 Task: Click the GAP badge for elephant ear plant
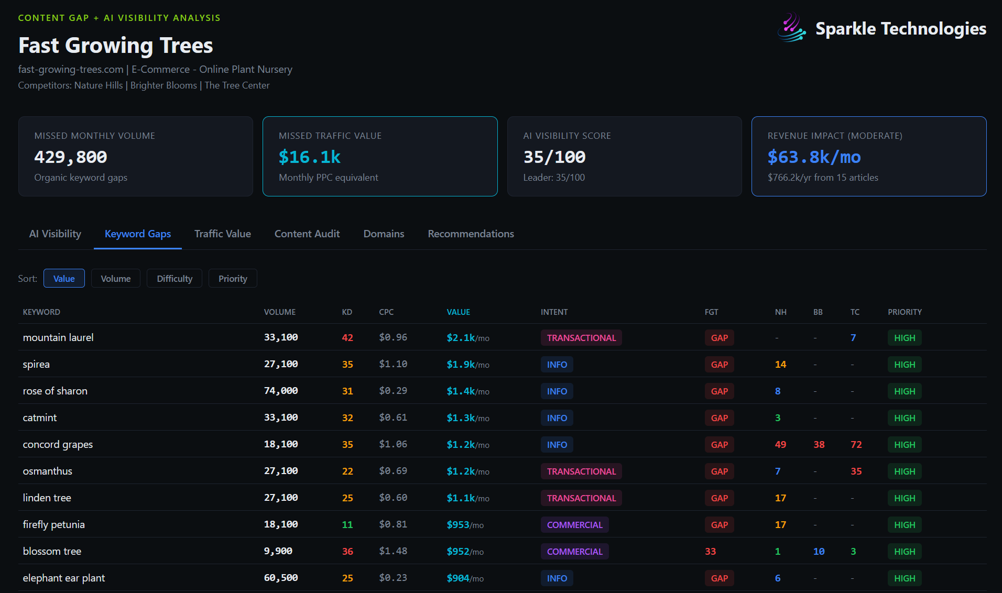click(x=719, y=578)
